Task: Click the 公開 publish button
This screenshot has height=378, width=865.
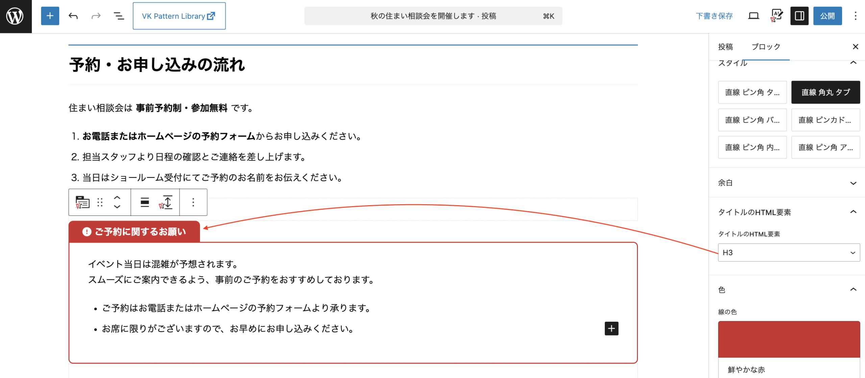Action: click(827, 16)
